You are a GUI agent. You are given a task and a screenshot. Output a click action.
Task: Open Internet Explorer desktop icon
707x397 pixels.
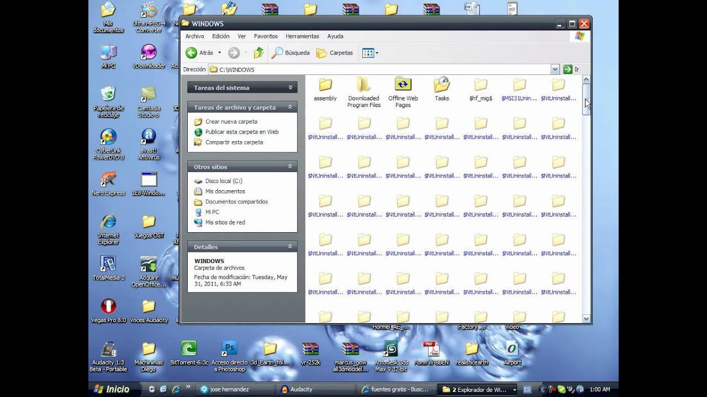108,229
